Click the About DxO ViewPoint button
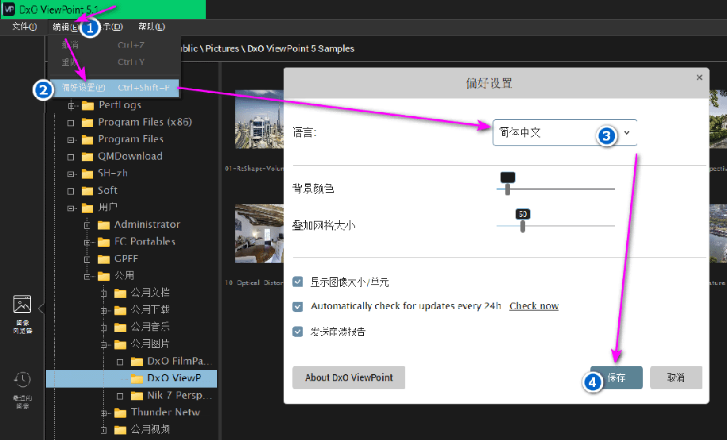Image resolution: width=727 pixels, height=440 pixels. pos(349,378)
